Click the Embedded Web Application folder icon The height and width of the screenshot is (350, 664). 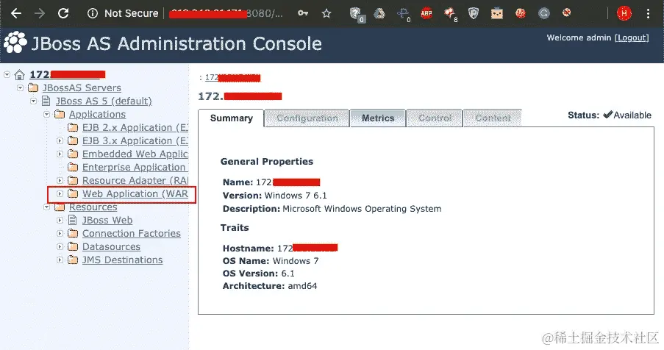click(73, 154)
